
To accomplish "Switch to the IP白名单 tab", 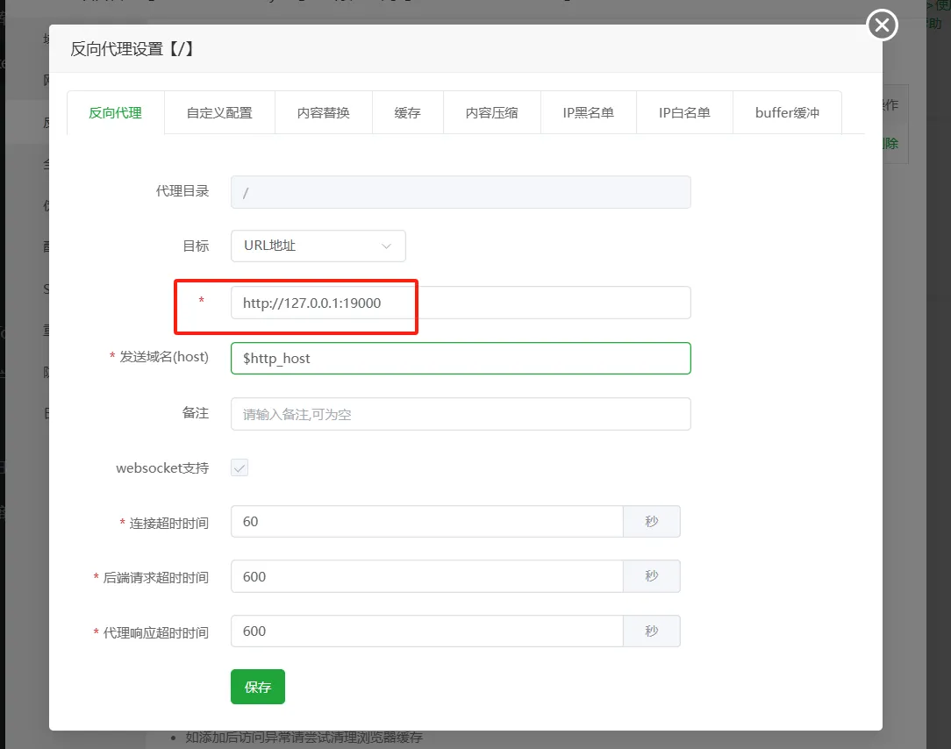I will click(685, 113).
